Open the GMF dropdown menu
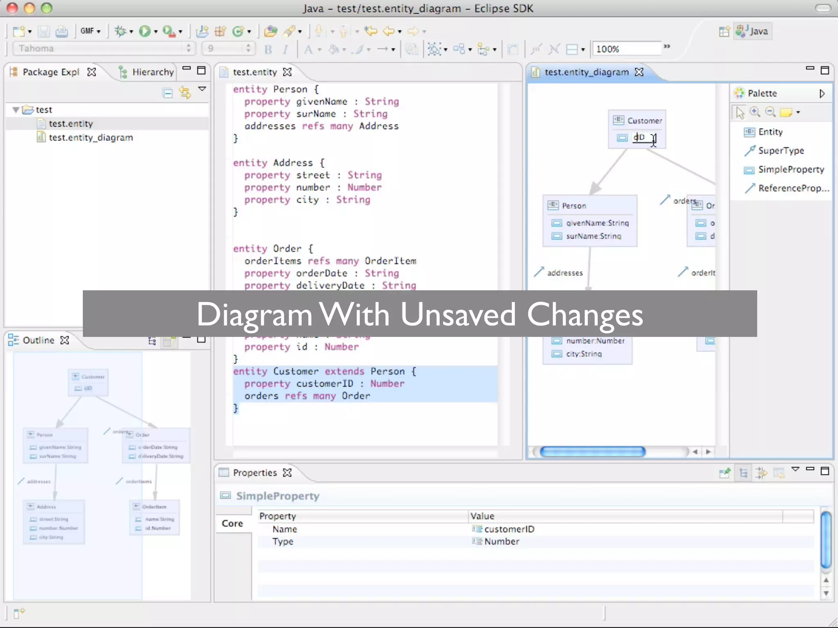Viewport: 838px width, 628px height. (x=90, y=31)
